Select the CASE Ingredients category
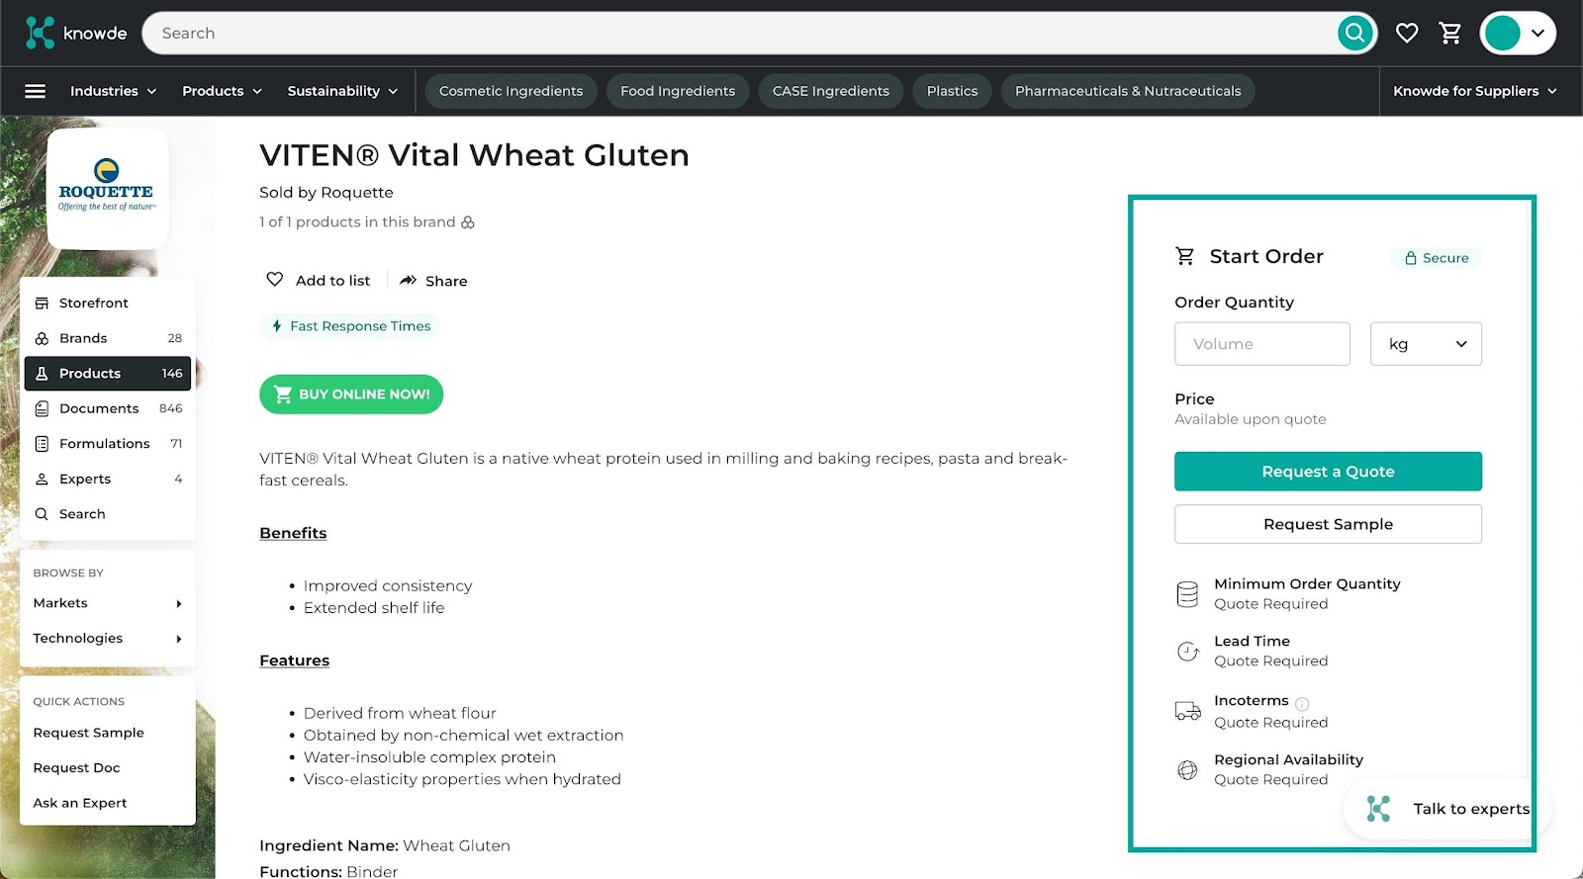 (830, 91)
